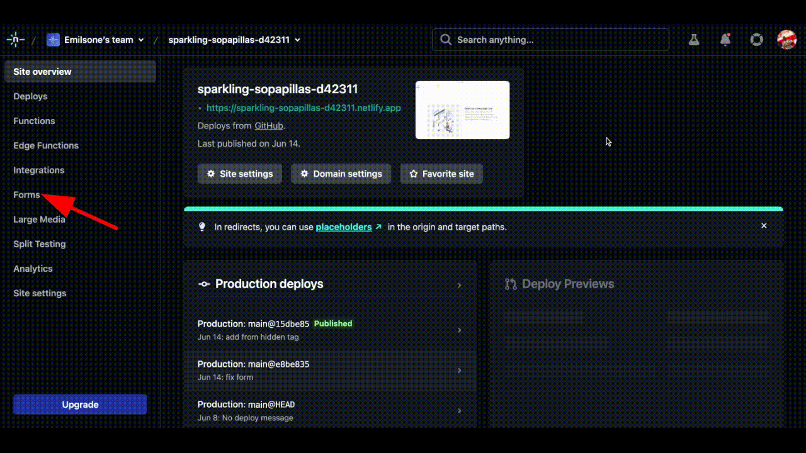Open the main@15dbe85 Published deploy
The height and width of the screenshot is (453, 806).
(x=330, y=330)
